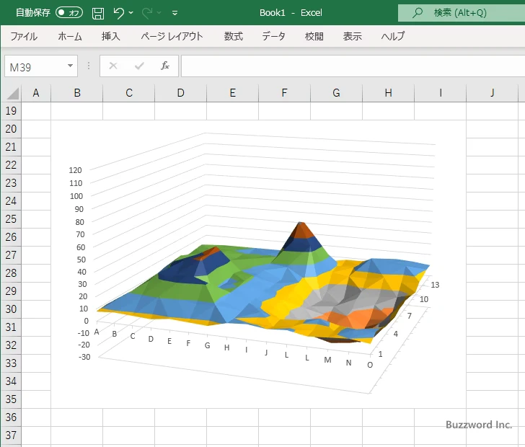
Task: Click series axis label 1
Action: [x=380, y=354]
